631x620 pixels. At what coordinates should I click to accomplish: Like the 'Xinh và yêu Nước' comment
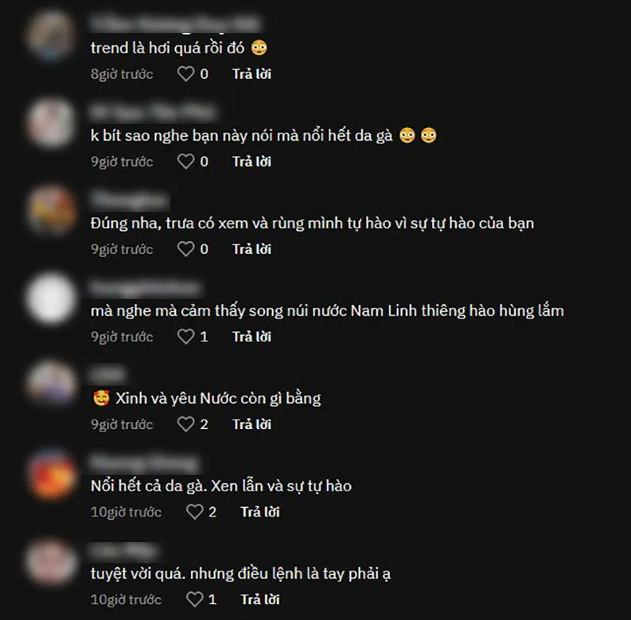tap(186, 424)
